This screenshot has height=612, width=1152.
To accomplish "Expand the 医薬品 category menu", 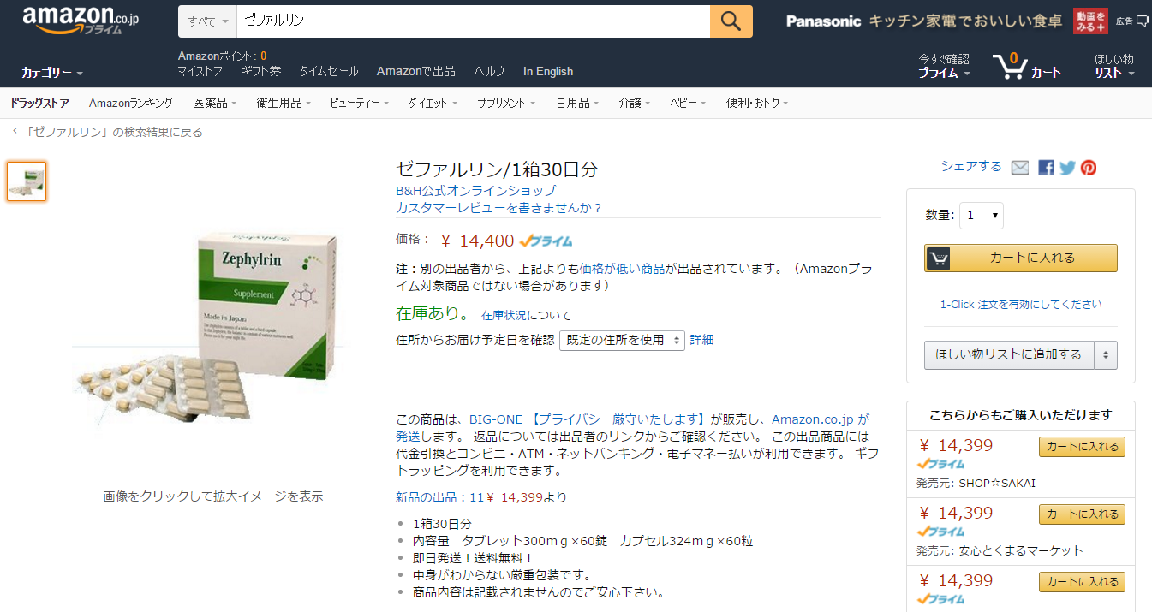I will [214, 103].
